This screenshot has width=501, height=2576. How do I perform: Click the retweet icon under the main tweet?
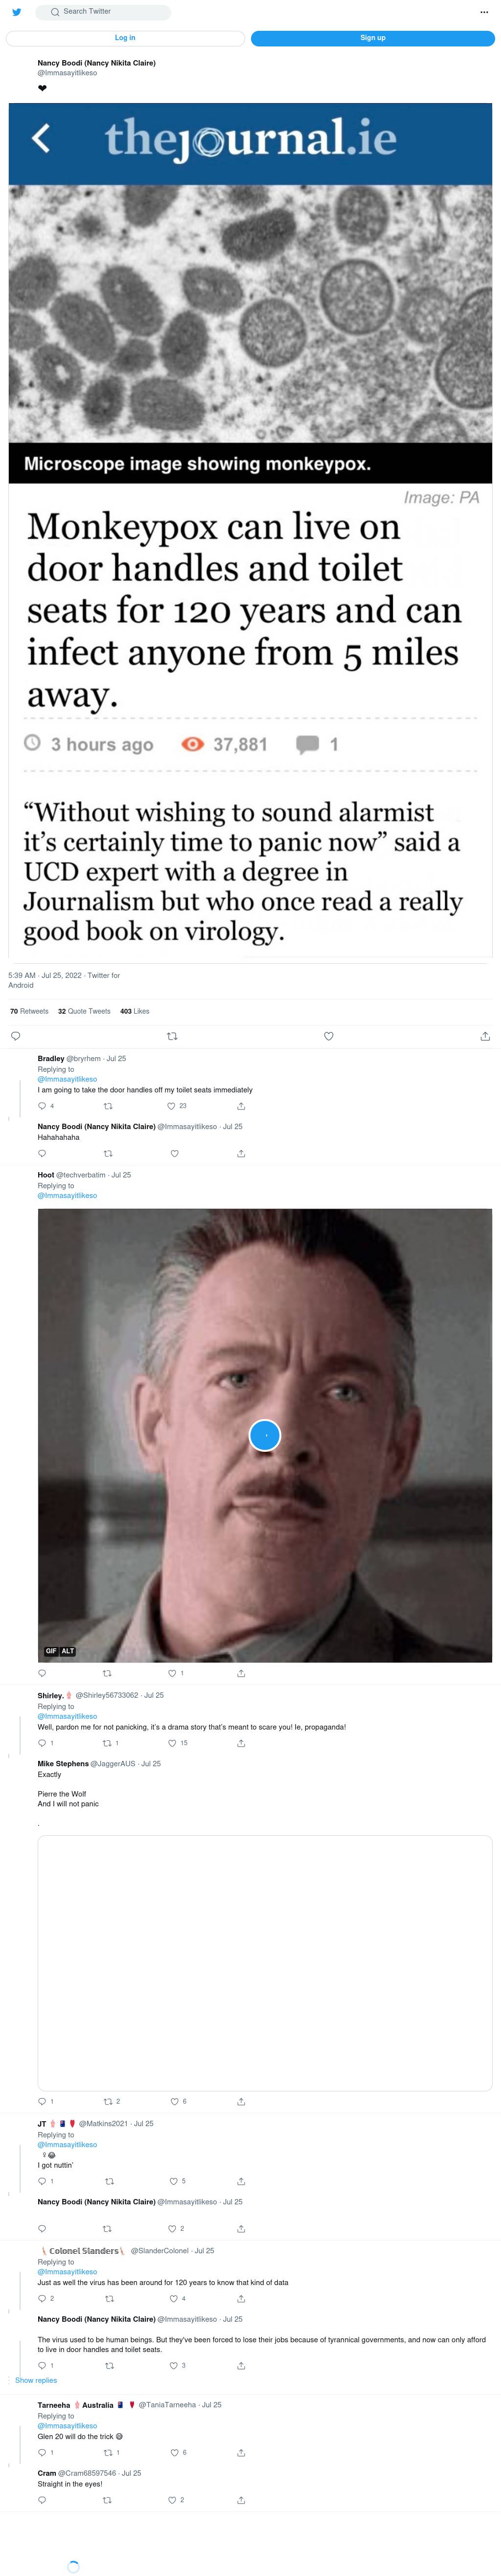[172, 1036]
